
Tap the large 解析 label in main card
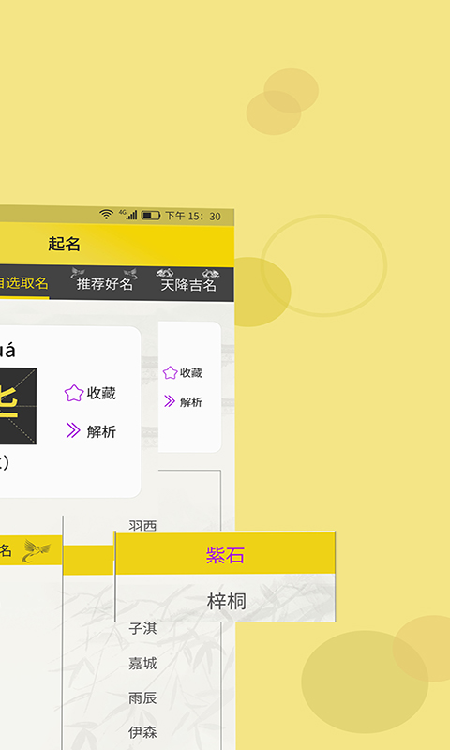click(x=101, y=431)
